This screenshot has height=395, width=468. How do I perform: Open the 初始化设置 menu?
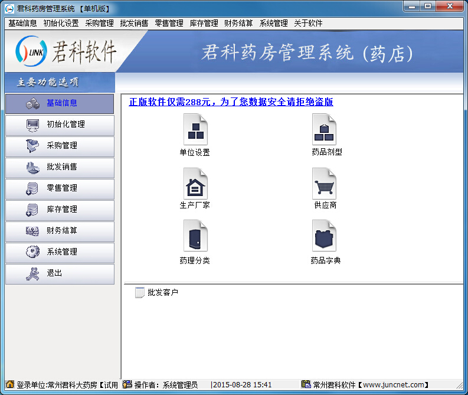pyautogui.click(x=61, y=23)
